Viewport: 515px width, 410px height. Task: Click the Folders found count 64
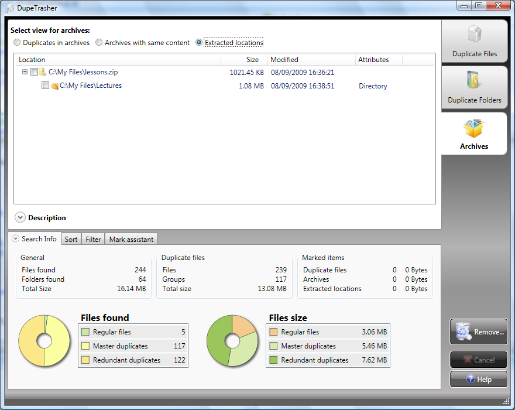tap(142, 279)
